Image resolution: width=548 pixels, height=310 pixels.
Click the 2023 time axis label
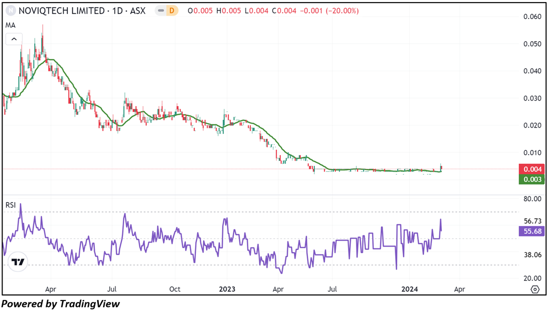(227, 289)
